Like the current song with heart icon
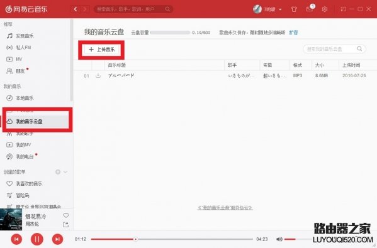 66,215
